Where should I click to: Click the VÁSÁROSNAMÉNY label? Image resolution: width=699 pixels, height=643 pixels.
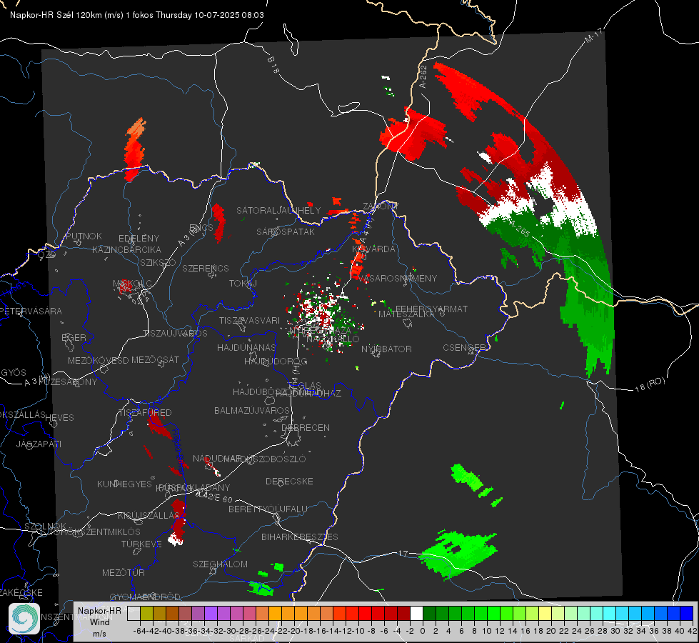[x=398, y=278]
